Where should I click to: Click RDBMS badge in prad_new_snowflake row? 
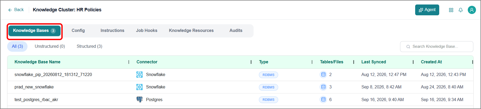click(268, 87)
